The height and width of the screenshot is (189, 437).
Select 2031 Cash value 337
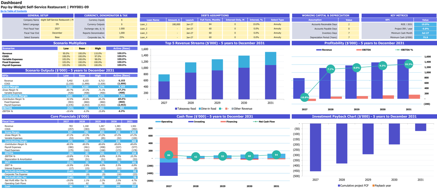click(x=134, y=186)
